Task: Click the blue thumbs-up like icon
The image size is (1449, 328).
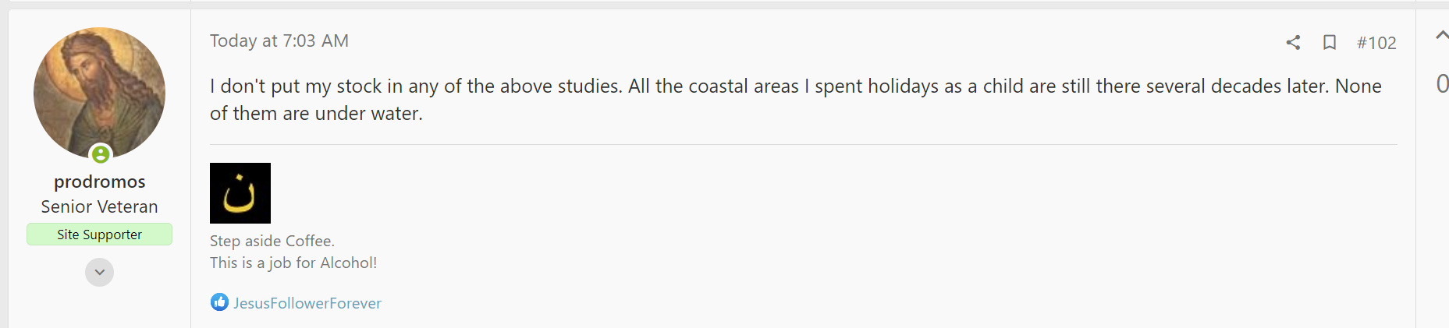Action: 219,302
